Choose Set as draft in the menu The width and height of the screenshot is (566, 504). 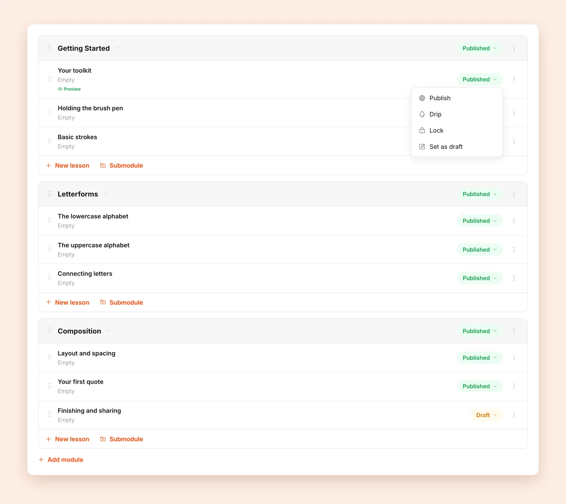[457, 147]
